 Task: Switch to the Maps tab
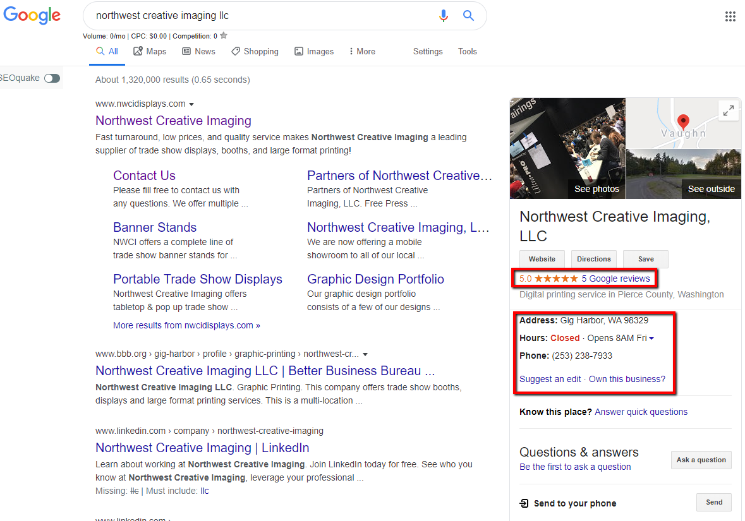tap(150, 51)
